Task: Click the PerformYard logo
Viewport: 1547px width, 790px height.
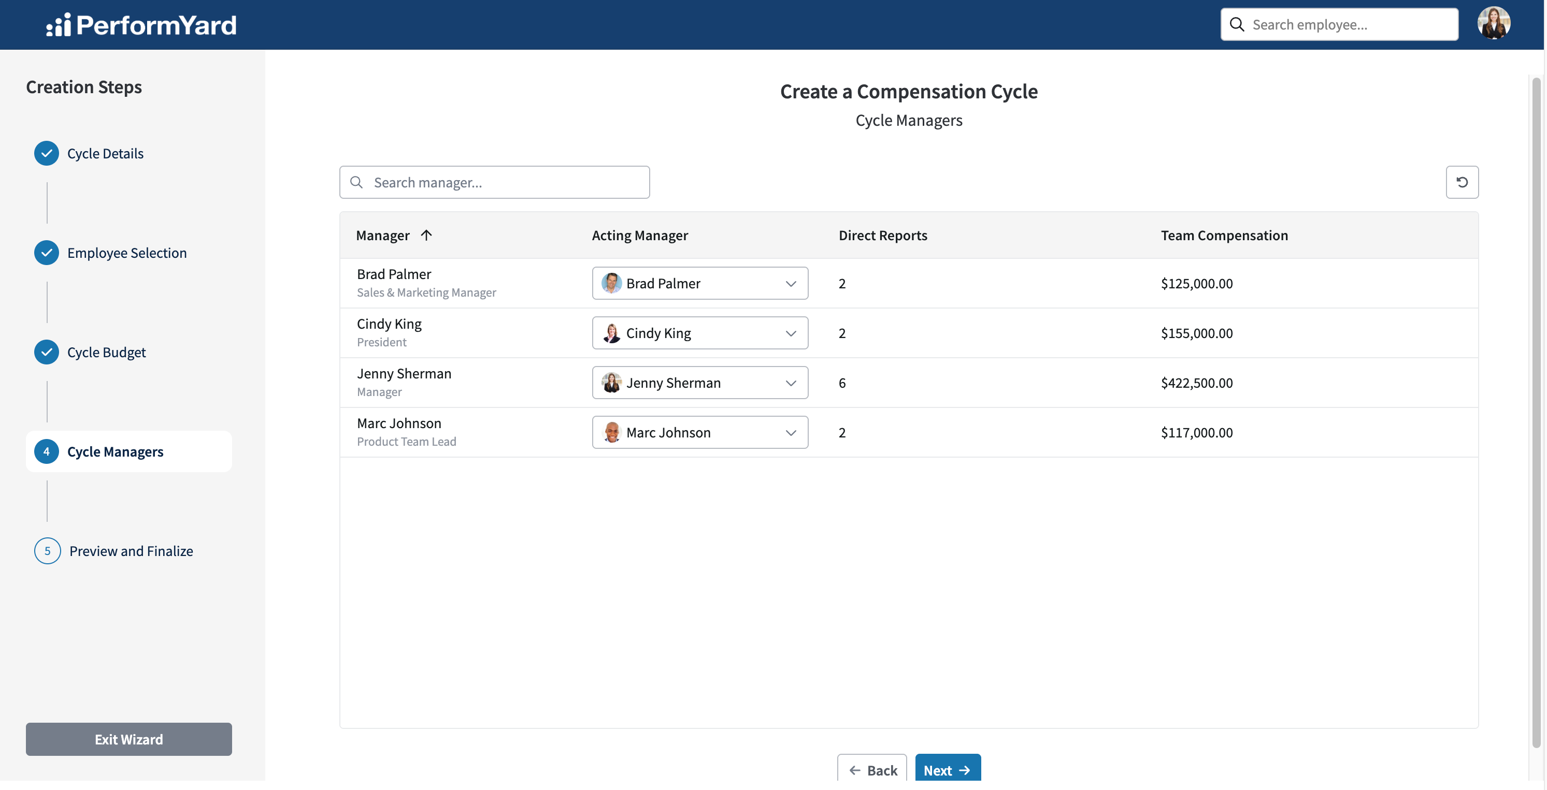Action: pyautogui.click(x=142, y=25)
